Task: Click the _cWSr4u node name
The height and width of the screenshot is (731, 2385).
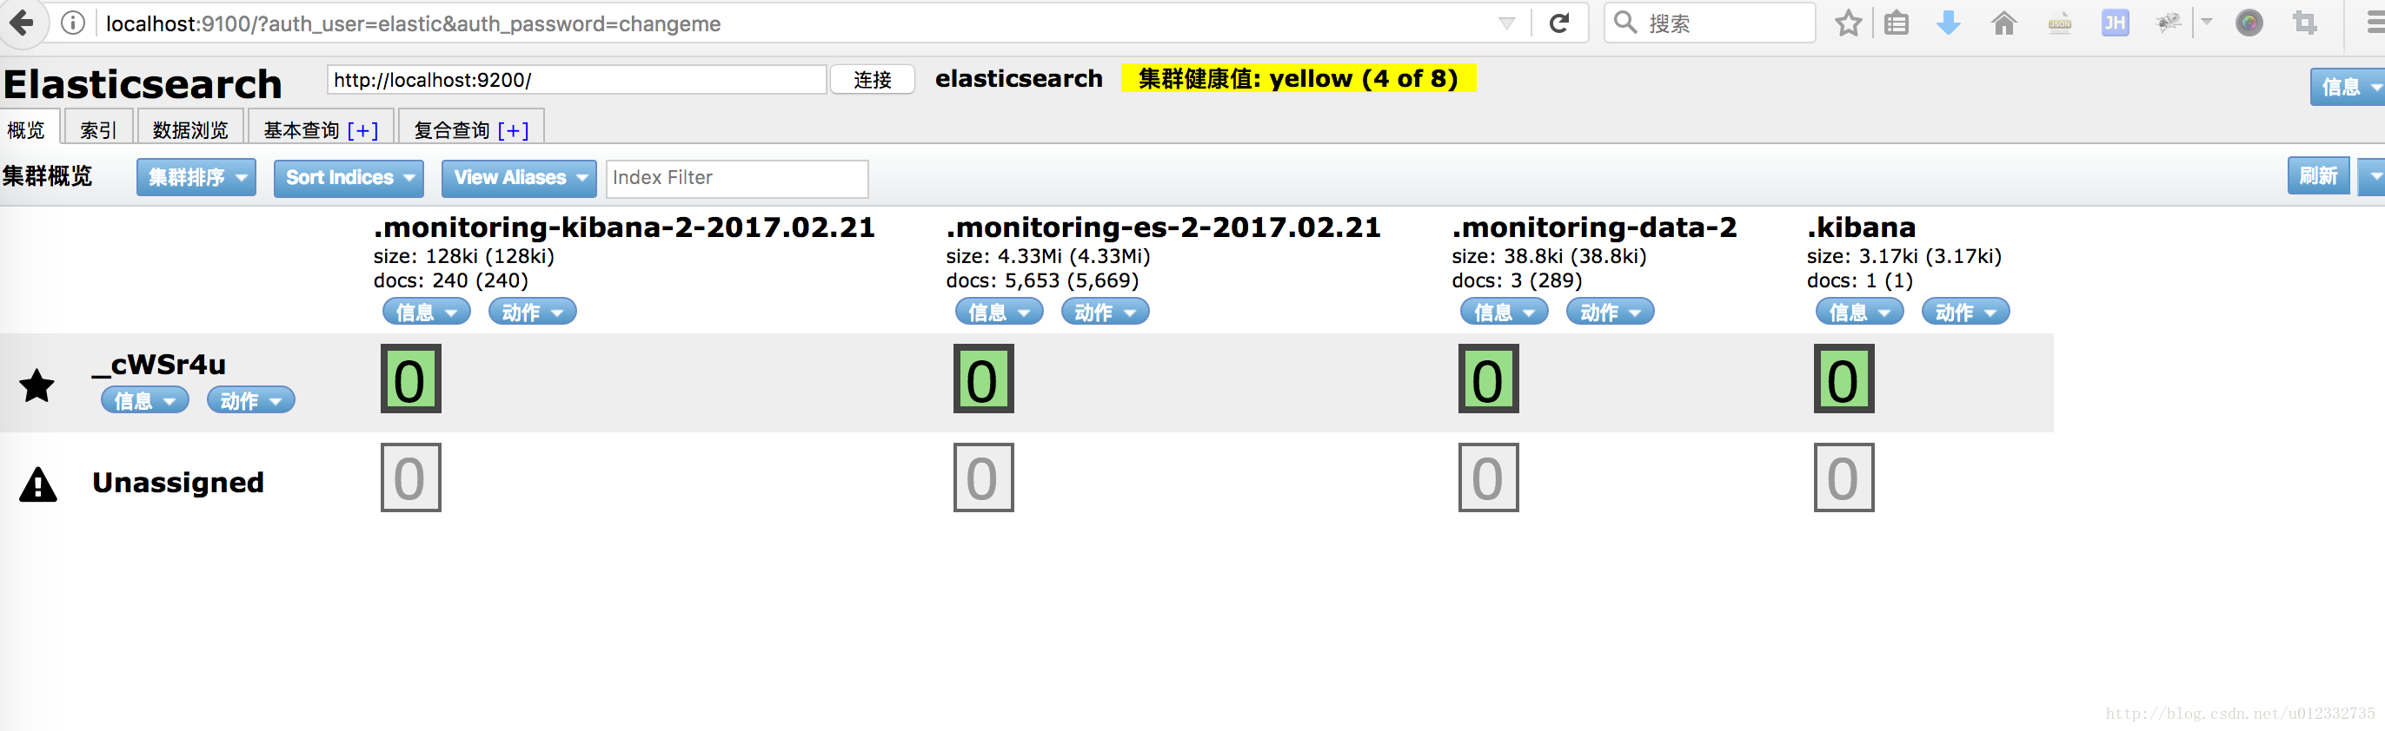Action: click(x=159, y=365)
